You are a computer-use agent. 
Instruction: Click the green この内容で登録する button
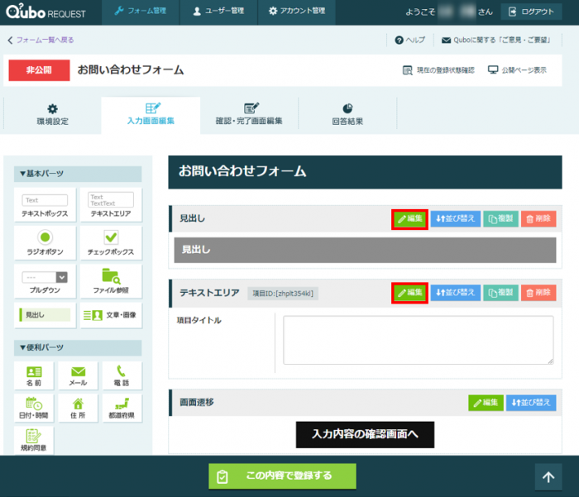pos(282,475)
